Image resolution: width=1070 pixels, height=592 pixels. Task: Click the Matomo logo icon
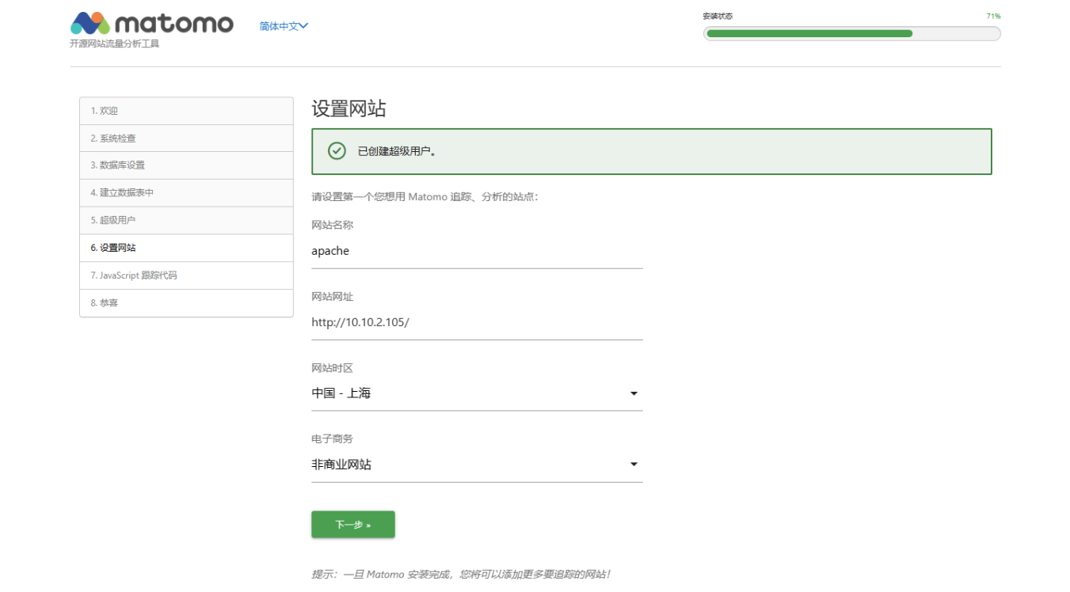(89, 23)
